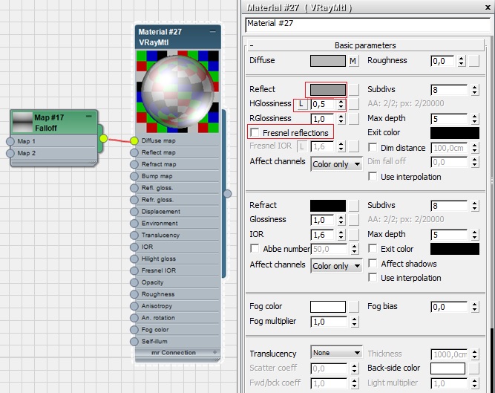Click the Roughness map slot button
495x393 pixels.
pyautogui.click(x=473, y=61)
